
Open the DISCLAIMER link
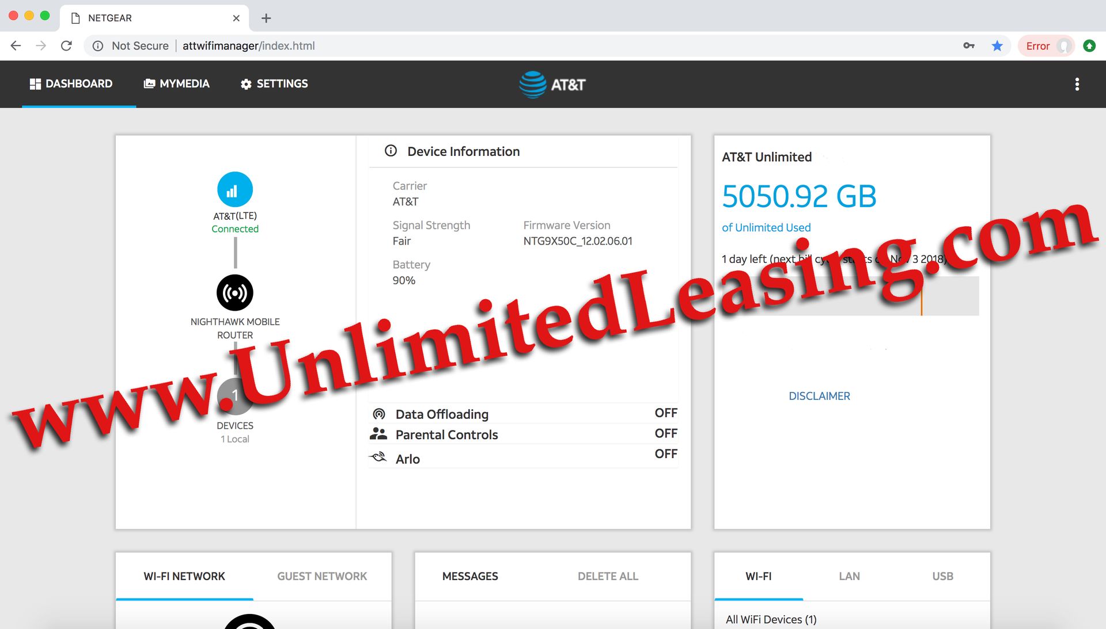[x=819, y=396]
